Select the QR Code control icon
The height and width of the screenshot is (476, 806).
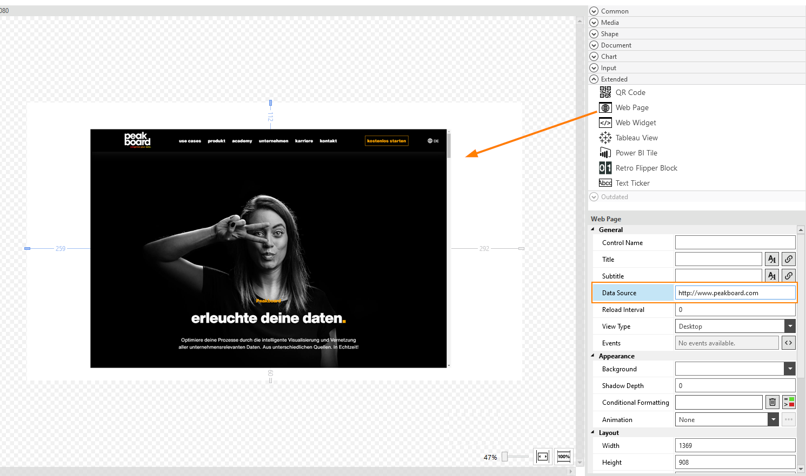coord(605,92)
